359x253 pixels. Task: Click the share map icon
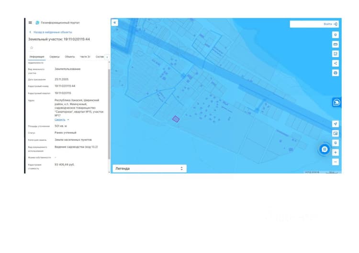(x=336, y=63)
